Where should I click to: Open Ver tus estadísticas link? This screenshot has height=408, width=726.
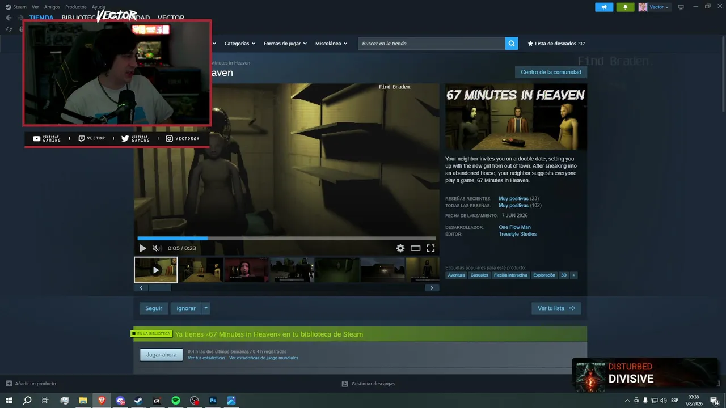[206, 358]
